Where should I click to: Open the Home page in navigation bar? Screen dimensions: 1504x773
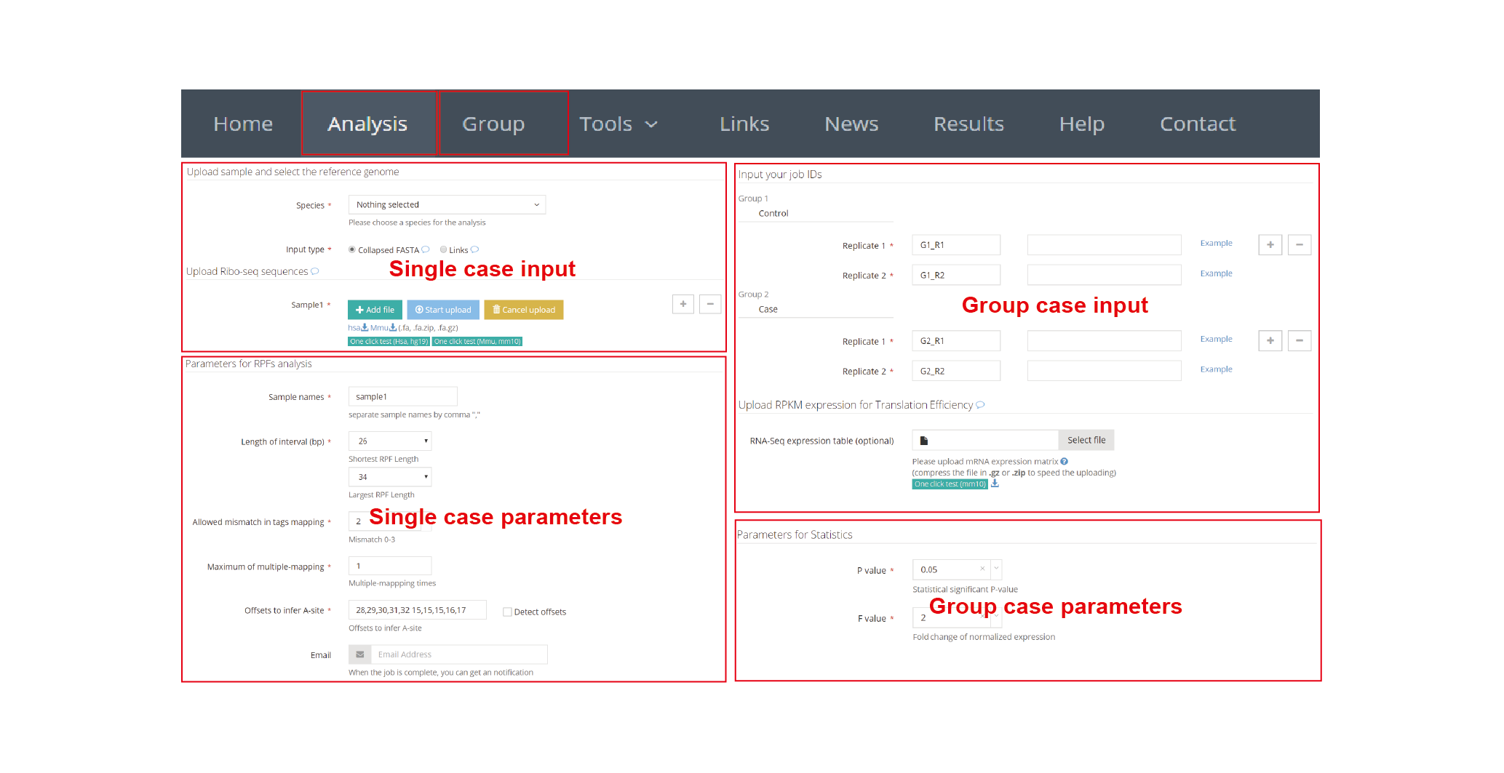coord(243,124)
